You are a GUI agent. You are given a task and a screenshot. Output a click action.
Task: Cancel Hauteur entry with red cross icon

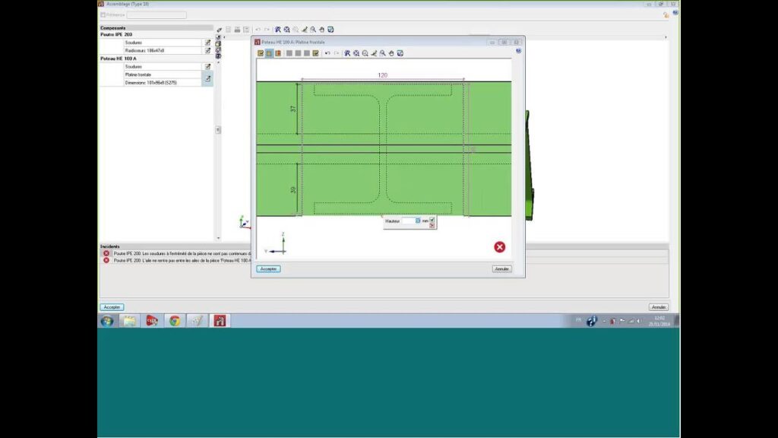(432, 225)
